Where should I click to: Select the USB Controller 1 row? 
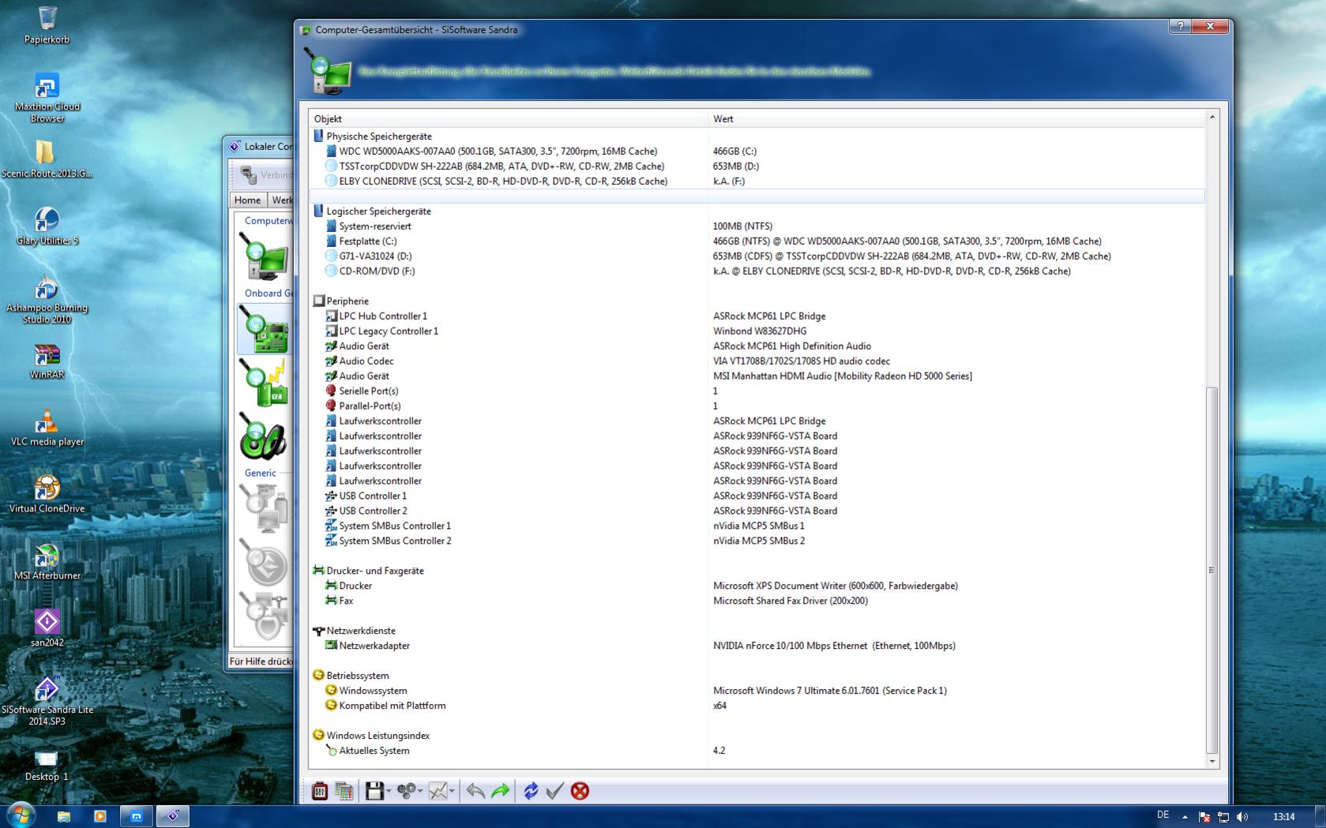tap(757, 496)
